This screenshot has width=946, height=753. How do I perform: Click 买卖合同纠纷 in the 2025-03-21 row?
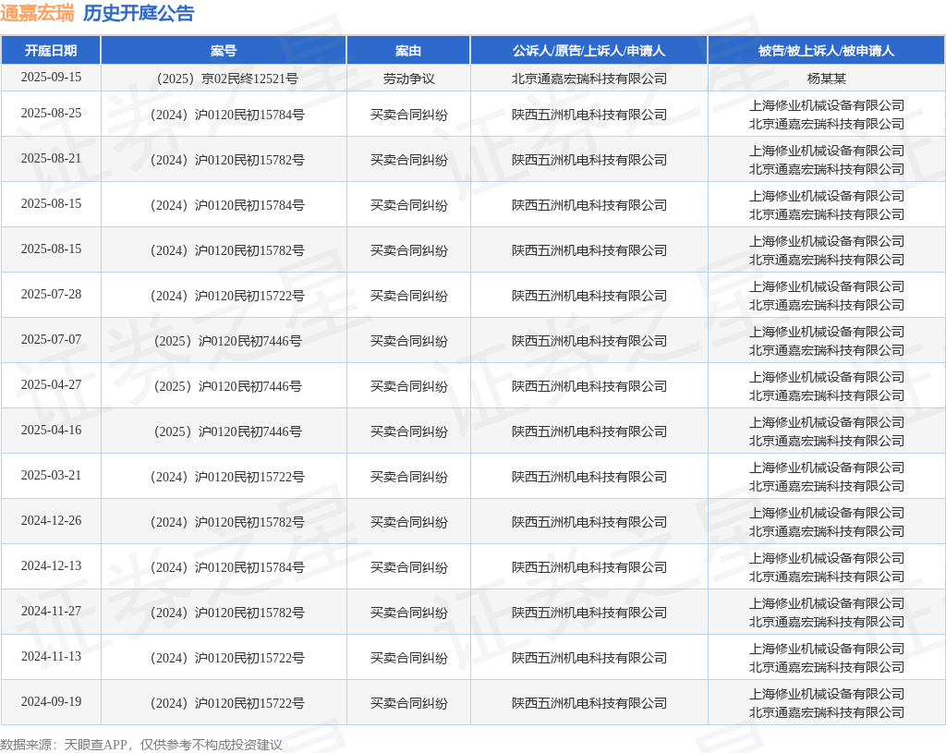pos(408,477)
